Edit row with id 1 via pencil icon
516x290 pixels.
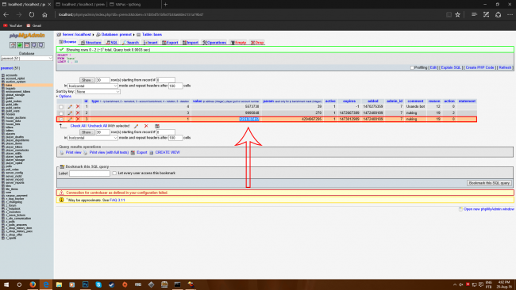pos(70,107)
